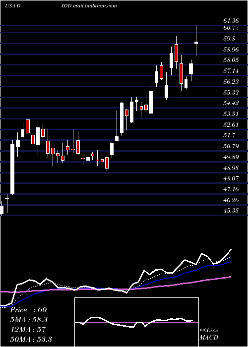
Task: Click the 47.16 price axis label
Action: 231,189
